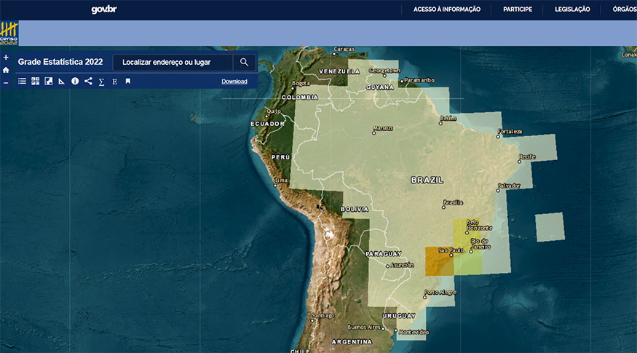Zoom in the map with plus button

6,57
